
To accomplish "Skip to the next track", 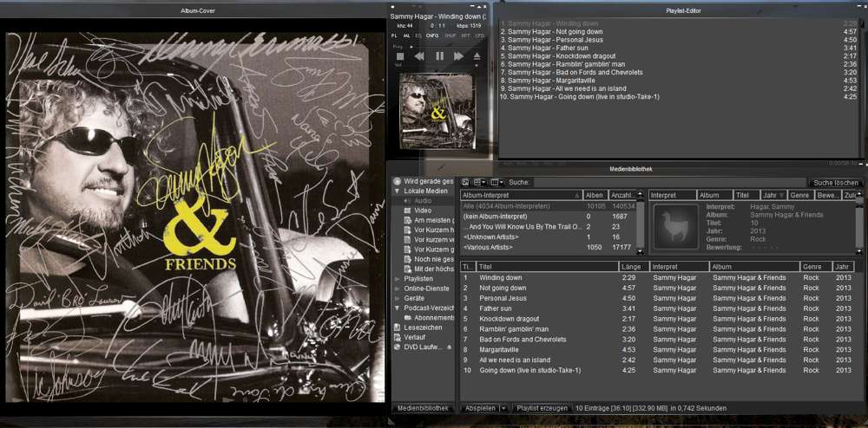I will pyautogui.click(x=458, y=55).
